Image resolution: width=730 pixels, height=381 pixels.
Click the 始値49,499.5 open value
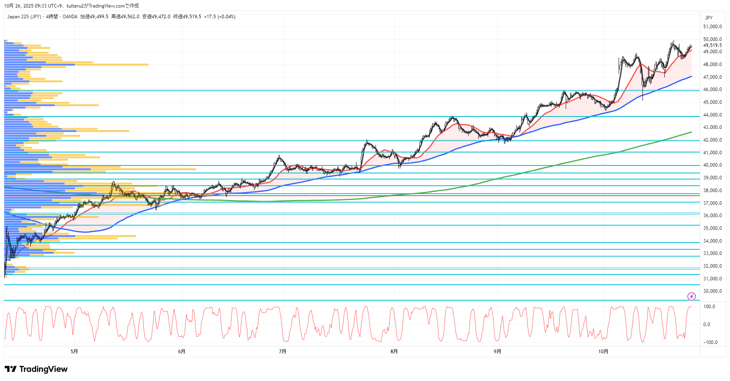pyautogui.click(x=94, y=17)
